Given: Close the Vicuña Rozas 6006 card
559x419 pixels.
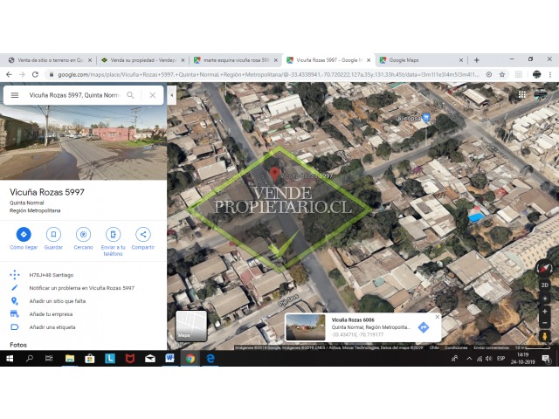Looking at the screenshot, I should point(438,317).
